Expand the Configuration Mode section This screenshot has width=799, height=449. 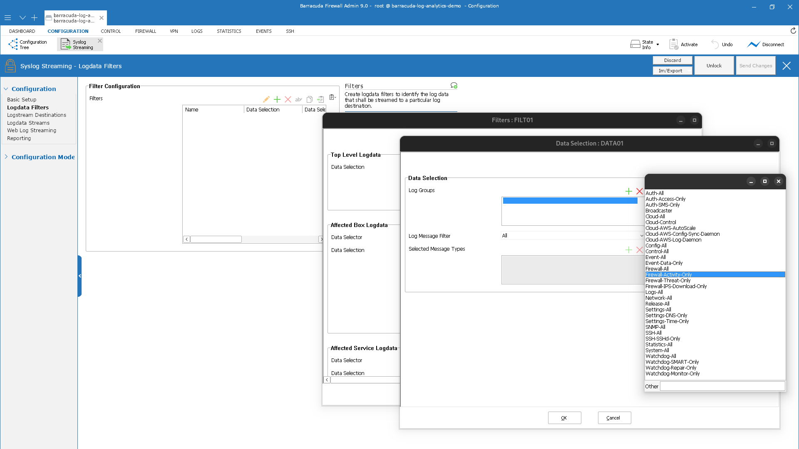coord(6,157)
